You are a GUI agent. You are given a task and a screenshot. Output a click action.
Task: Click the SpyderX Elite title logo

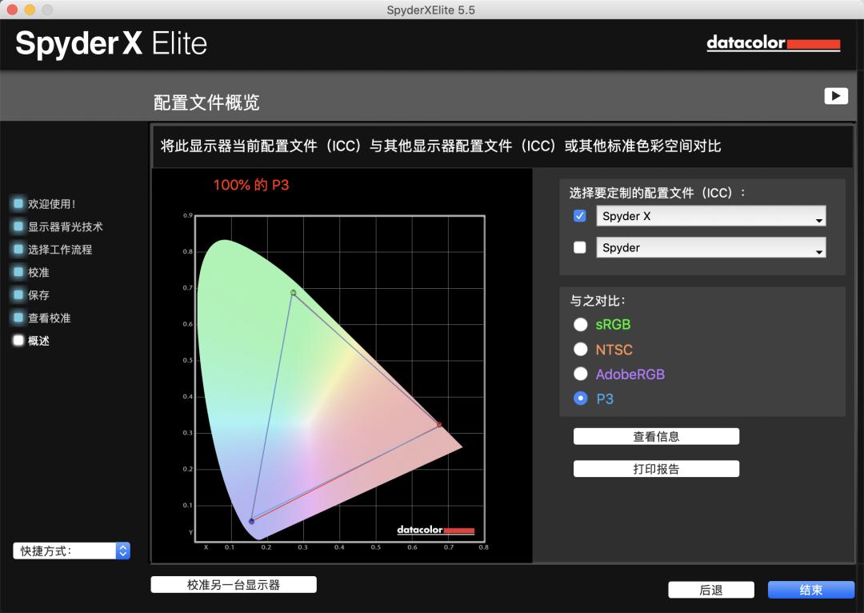pyautogui.click(x=111, y=44)
